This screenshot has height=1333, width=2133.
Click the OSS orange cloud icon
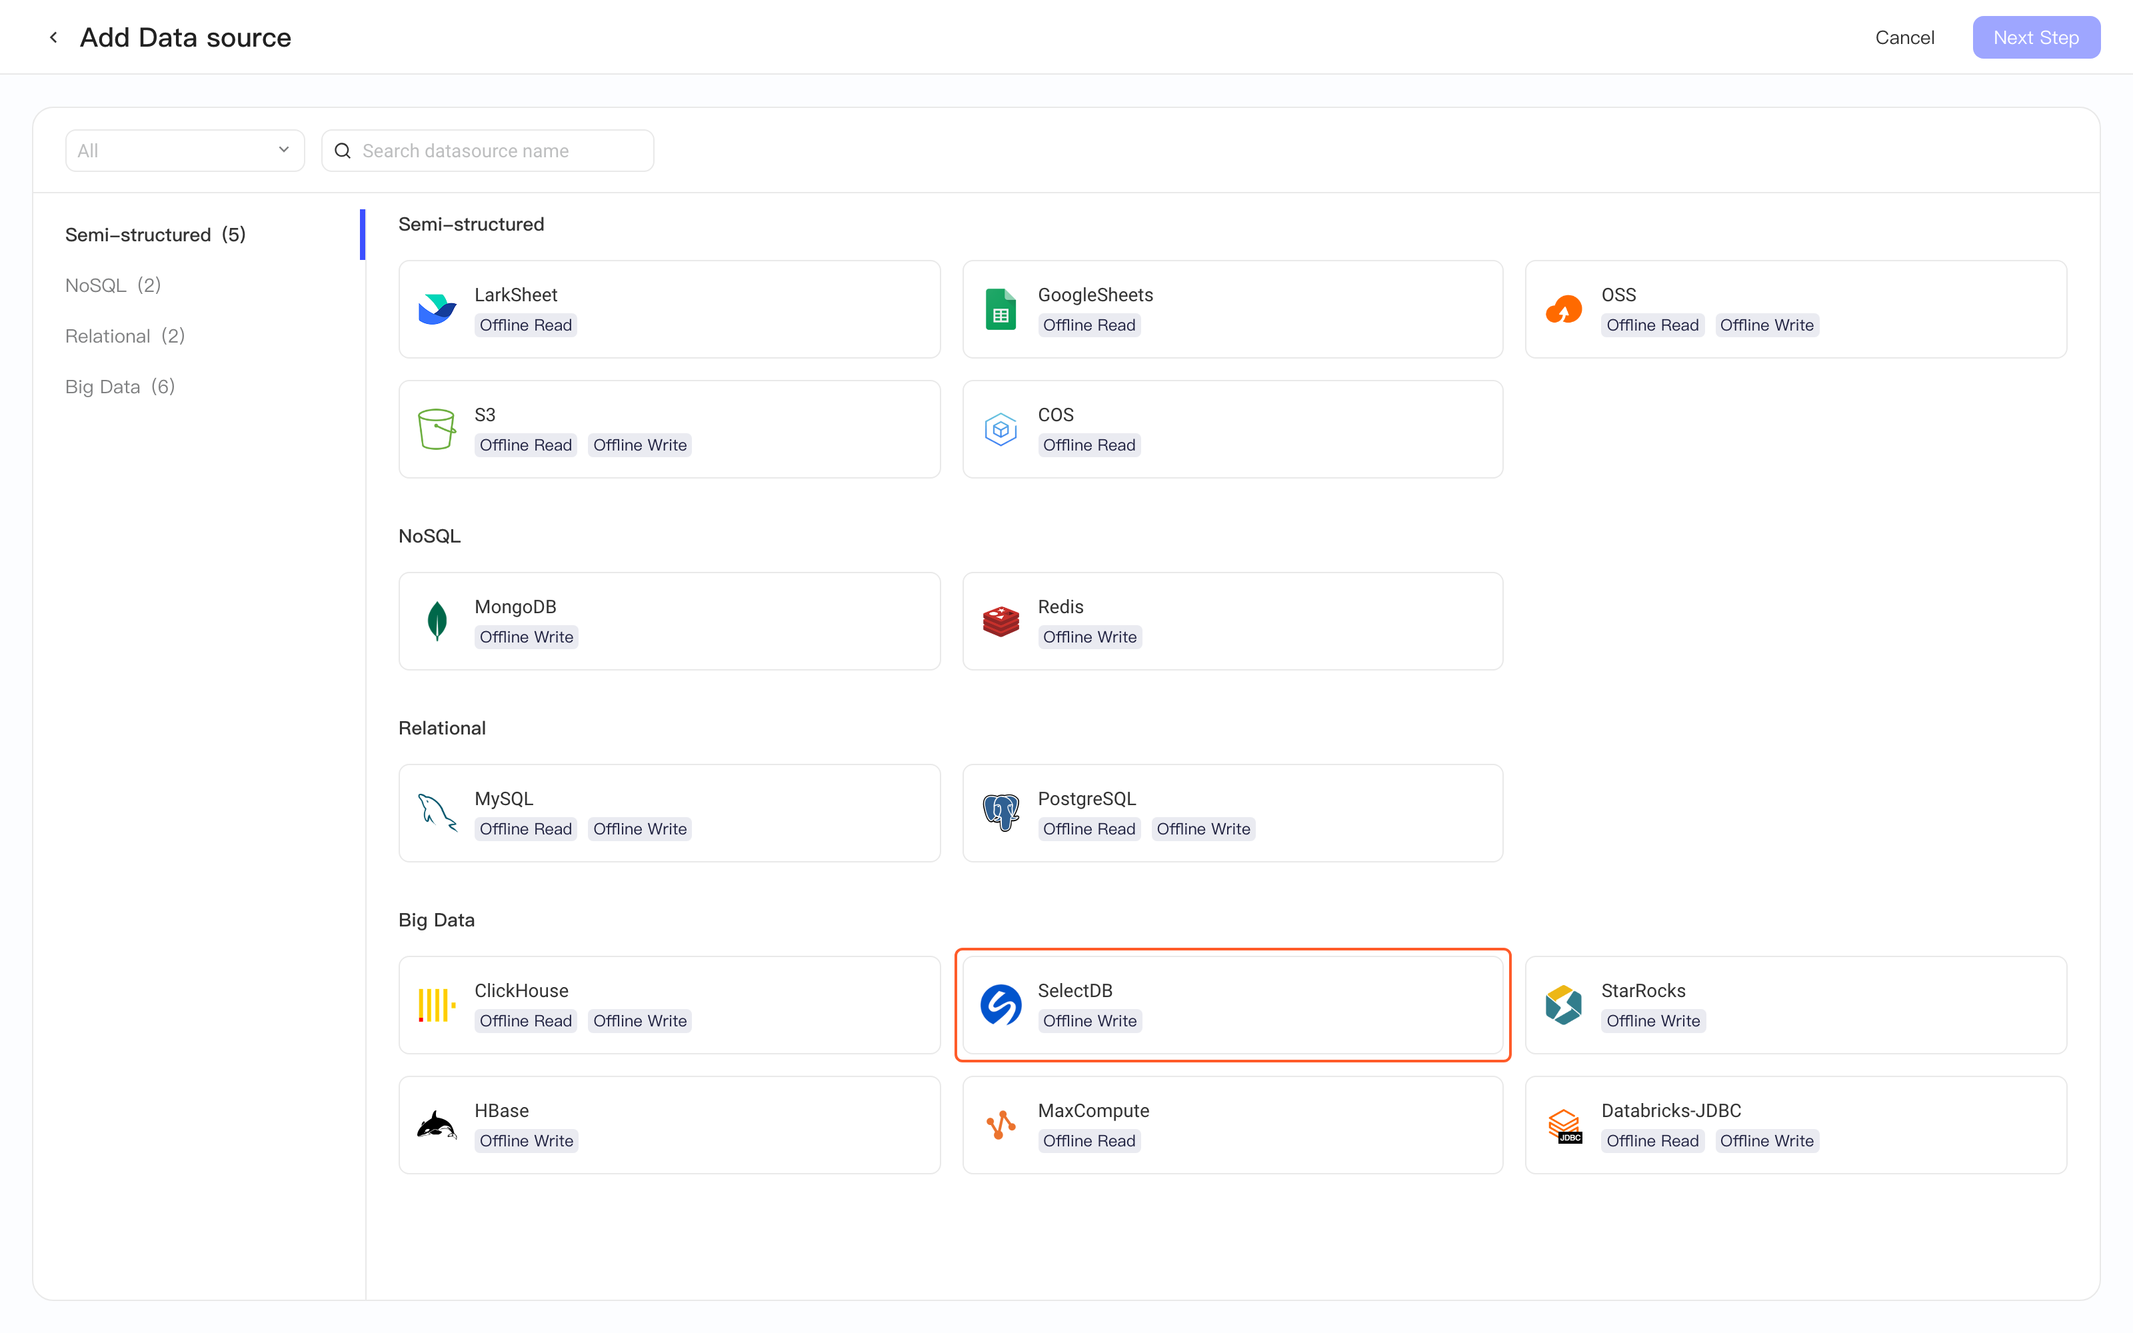[x=1564, y=309]
